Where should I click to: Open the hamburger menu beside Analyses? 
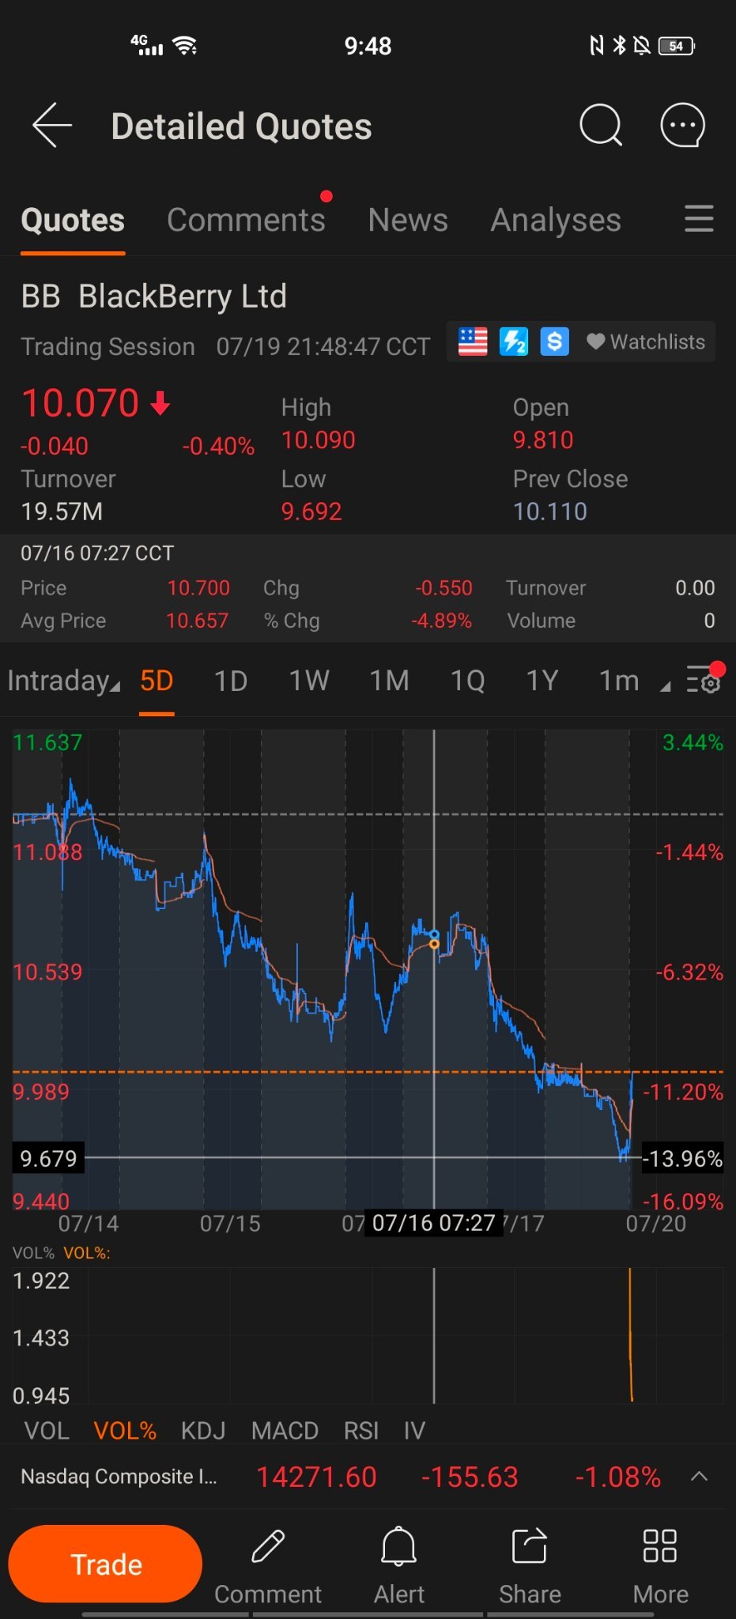pyautogui.click(x=699, y=219)
